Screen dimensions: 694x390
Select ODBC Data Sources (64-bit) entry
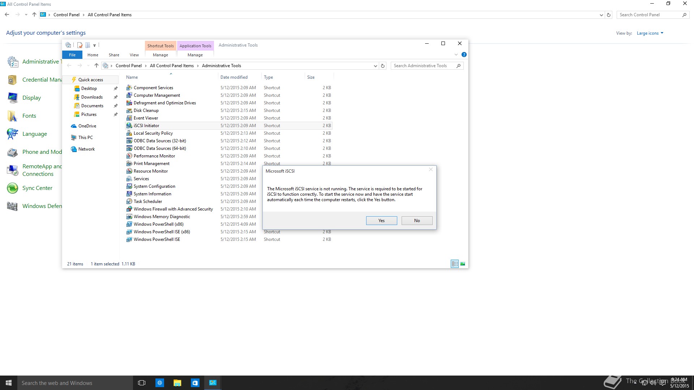tap(160, 148)
